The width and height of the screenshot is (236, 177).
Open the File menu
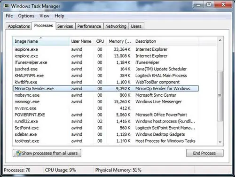click(9, 16)
